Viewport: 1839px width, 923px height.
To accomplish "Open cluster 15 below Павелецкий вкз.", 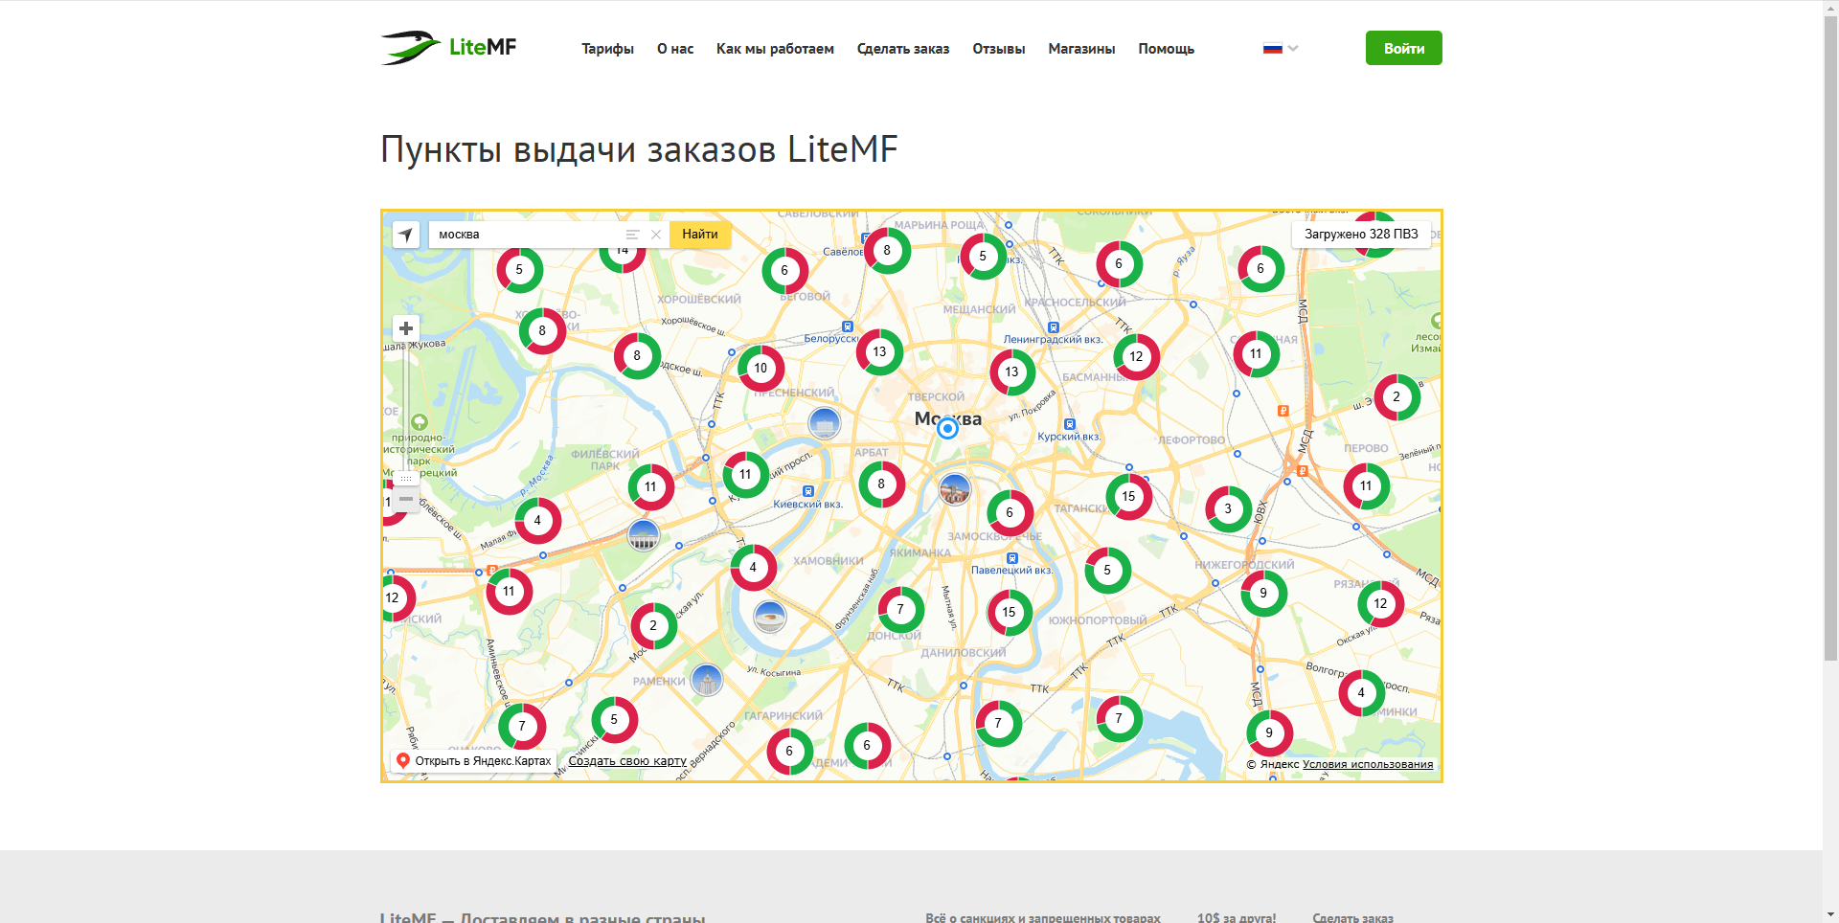I will click(1009, 613).
